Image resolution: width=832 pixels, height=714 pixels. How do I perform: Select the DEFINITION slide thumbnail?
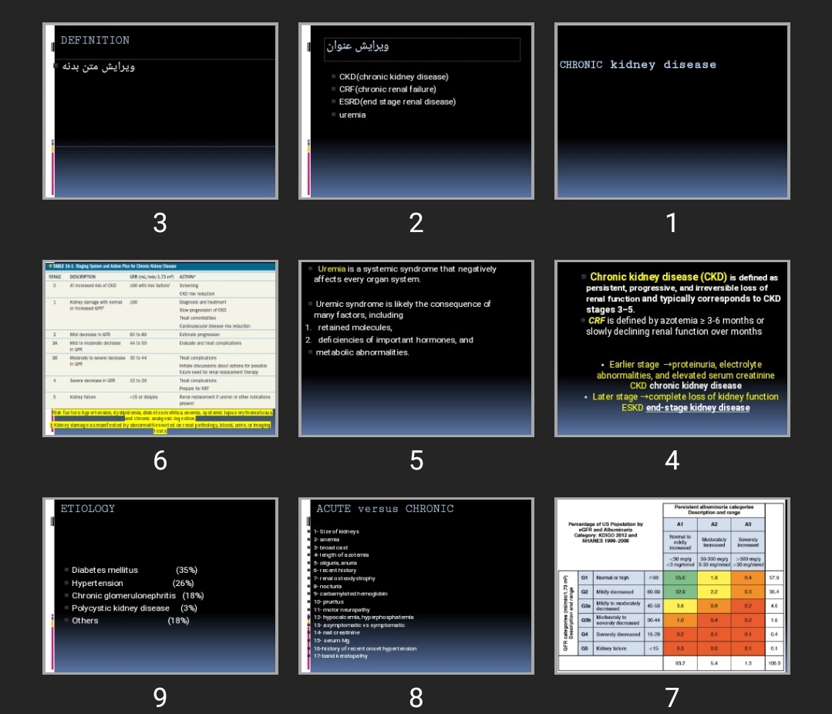point(160,111)
